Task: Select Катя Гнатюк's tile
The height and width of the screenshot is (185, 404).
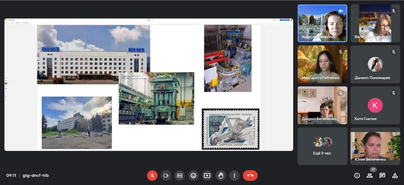Action: point(375,105)
